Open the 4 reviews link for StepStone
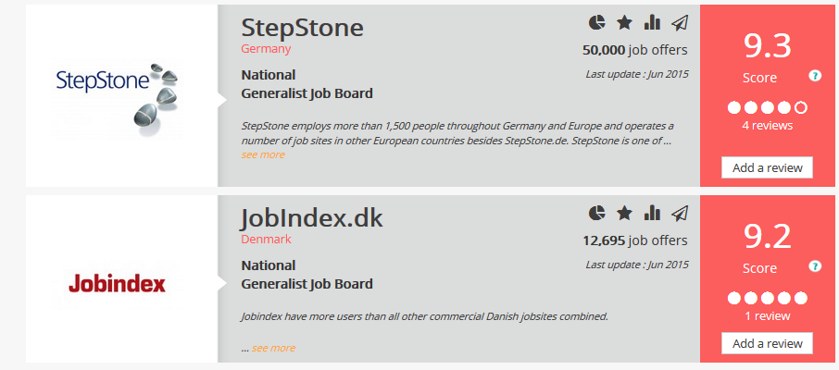The width and height of the screenshot is (839, 370). coord(767,125)
